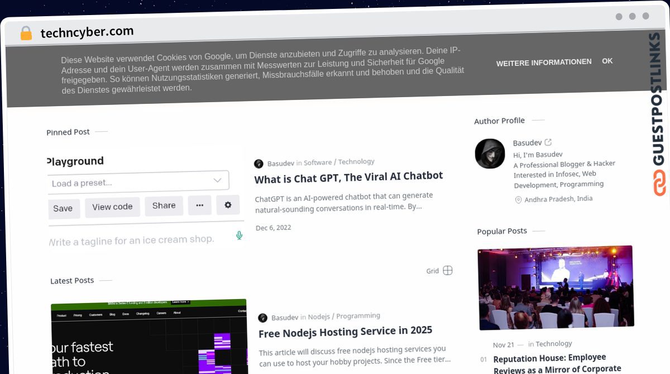Click the settings gear in Playground image
Image resolution: width=670 pixels, height=374 pixels.
click(228, 205)
